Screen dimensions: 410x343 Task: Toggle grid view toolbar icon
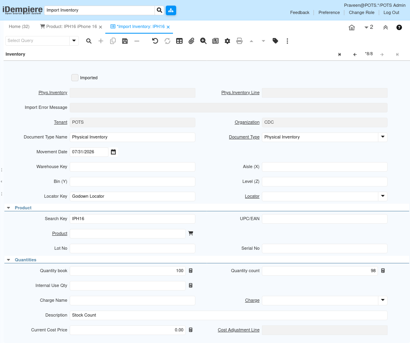(179, 41)
